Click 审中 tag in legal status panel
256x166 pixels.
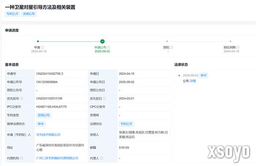point(204,75)
